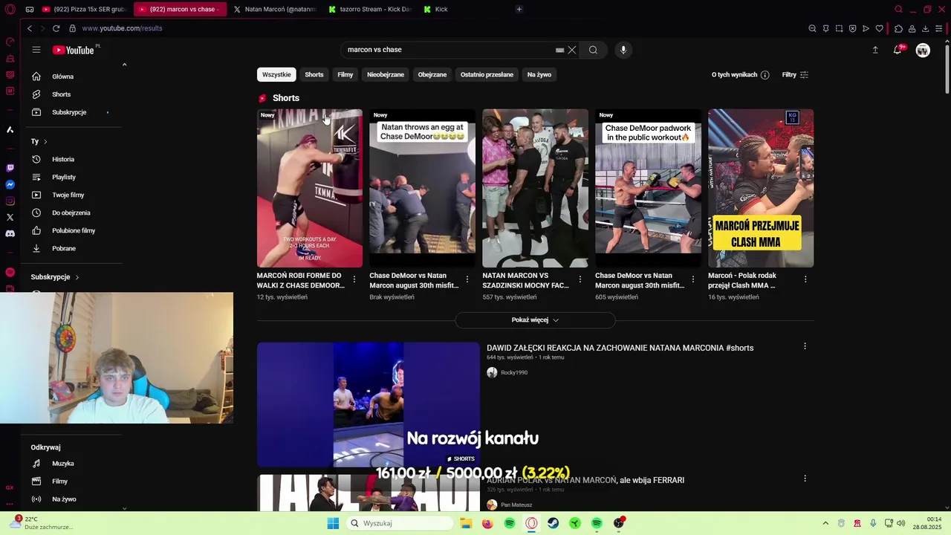The width and height of the screenshot is (951, 535).
Task: Switch to 'Pizza 15x SER' browser tab
Action: pos(85,9)
